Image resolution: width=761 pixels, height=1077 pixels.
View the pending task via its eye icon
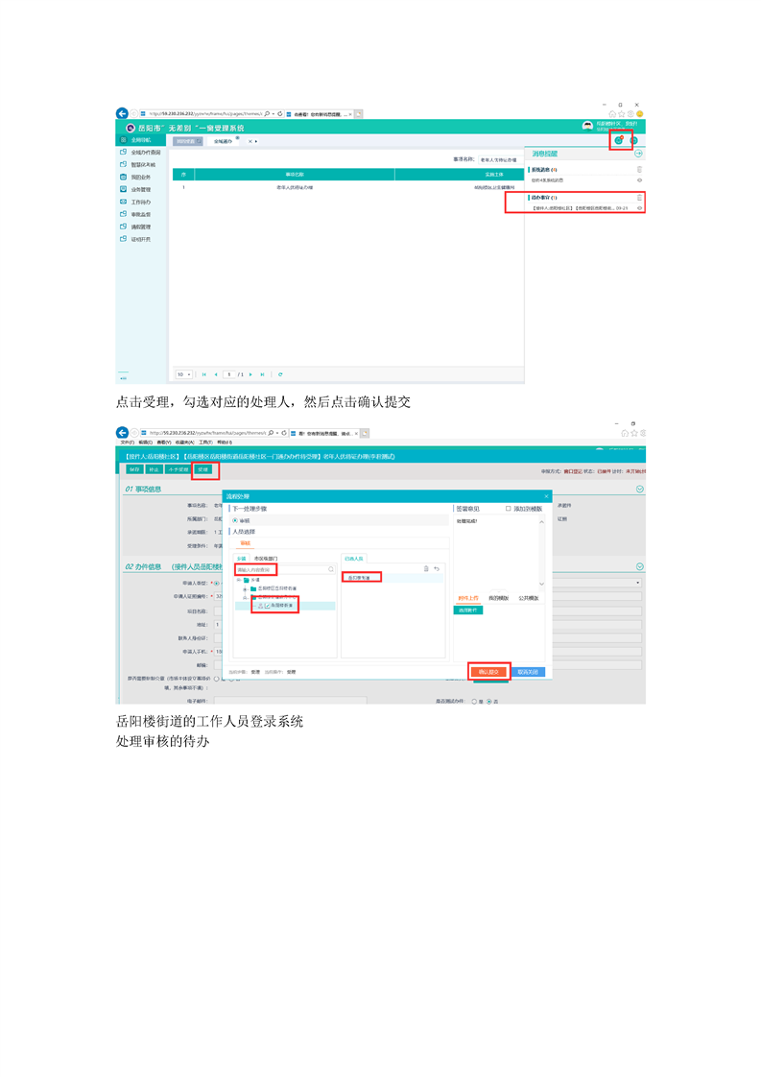639,207
